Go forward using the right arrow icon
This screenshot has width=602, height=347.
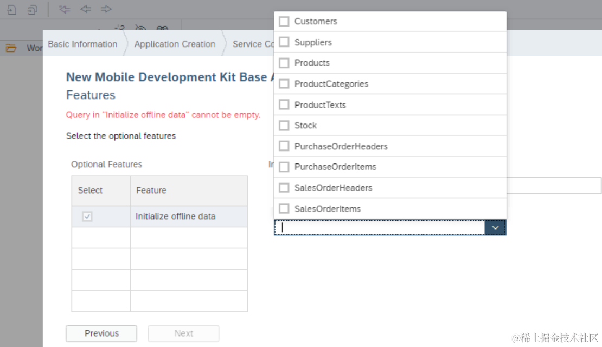pos(106,9)
